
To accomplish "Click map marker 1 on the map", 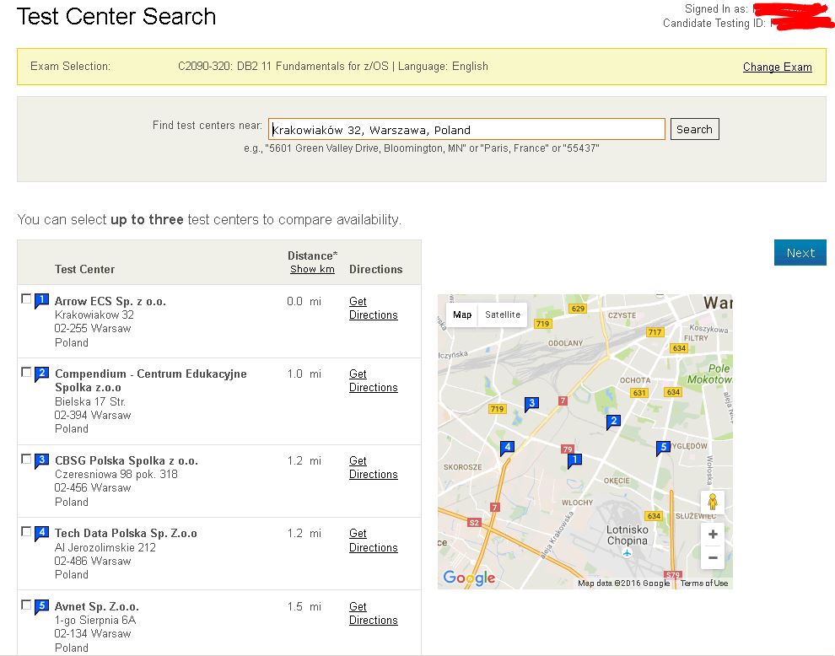I will 574,460.
